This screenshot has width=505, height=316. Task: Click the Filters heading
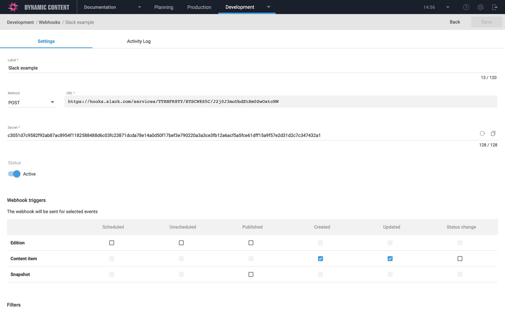click(14, 305)
